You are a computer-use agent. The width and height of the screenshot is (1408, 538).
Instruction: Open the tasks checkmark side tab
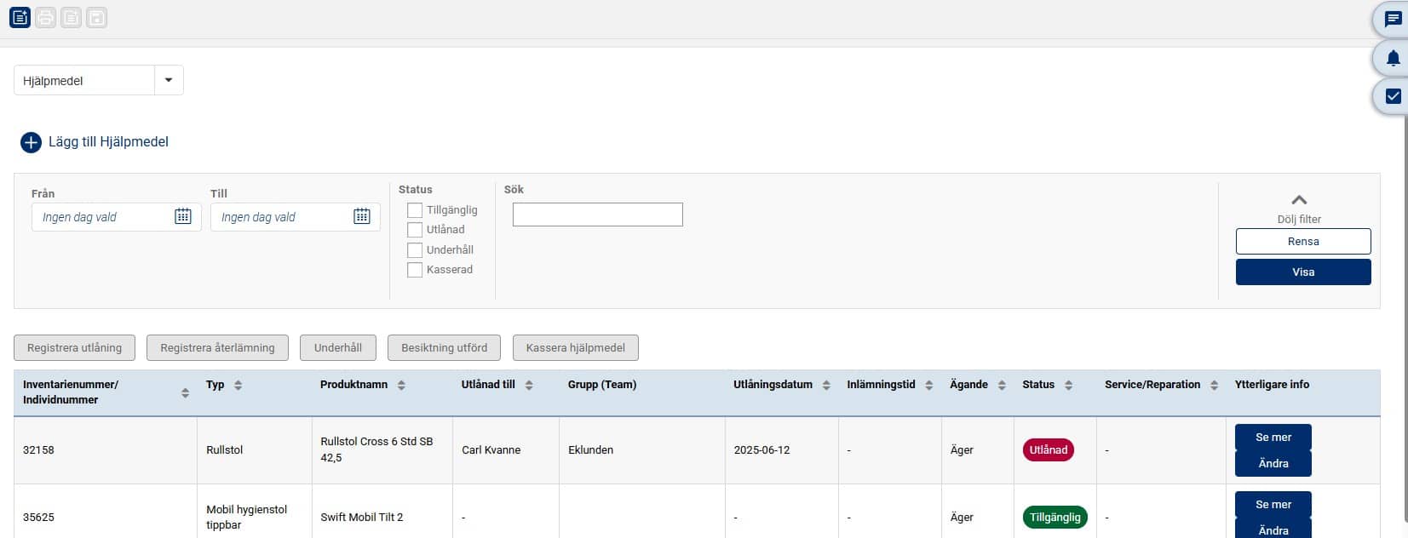(1393, 96)
